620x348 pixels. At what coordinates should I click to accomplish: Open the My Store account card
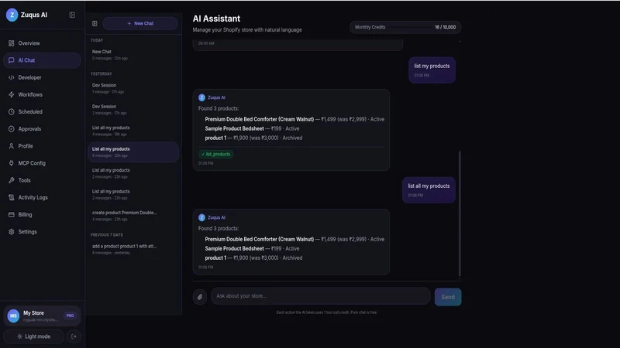pyautogui.click(x=42, y=316)
